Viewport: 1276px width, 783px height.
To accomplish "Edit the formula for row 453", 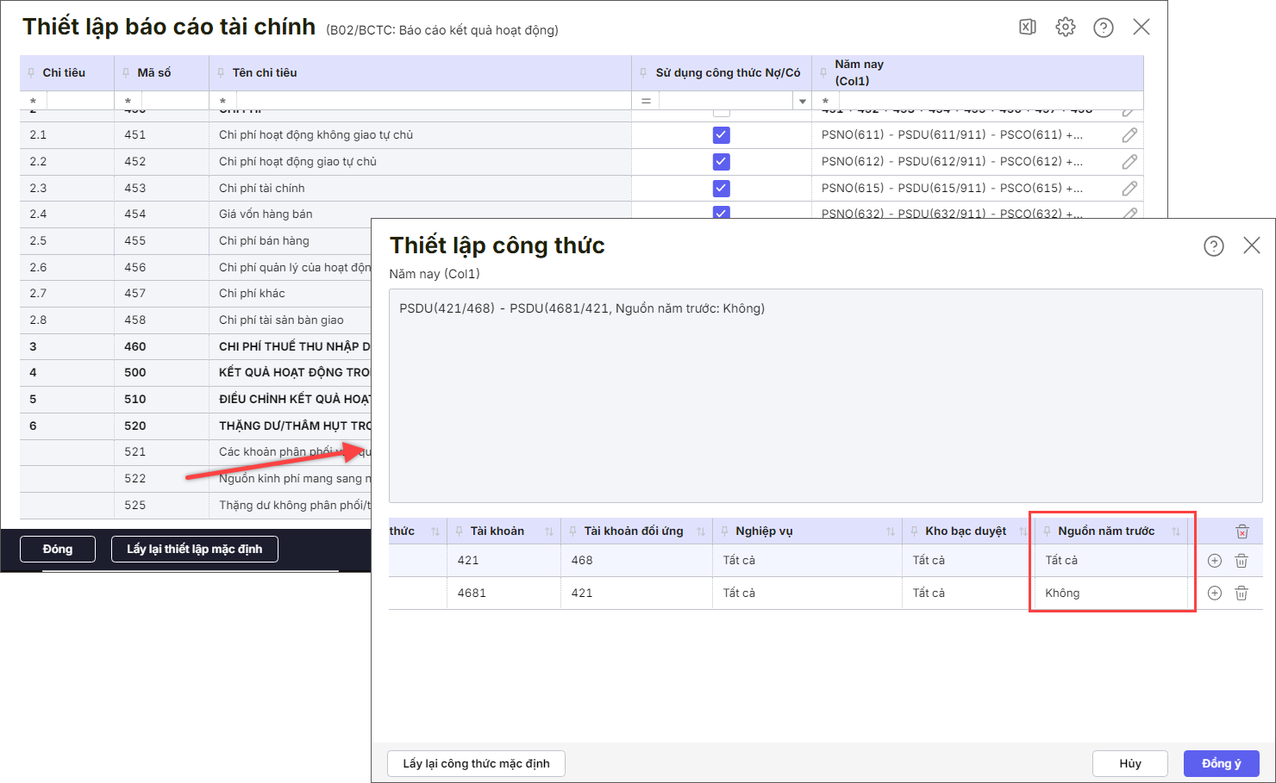I will coord(1129,189).
